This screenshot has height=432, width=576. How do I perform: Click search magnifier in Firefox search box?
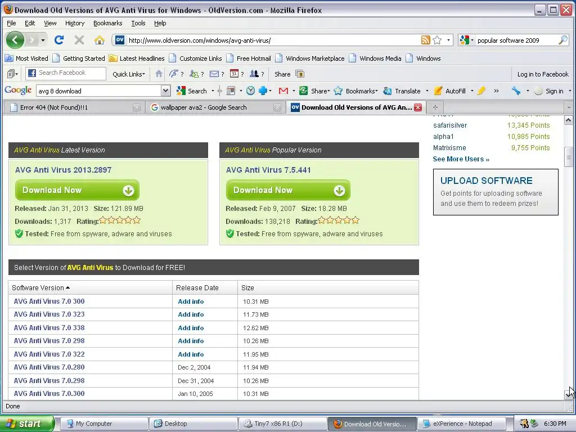(562, 40)
